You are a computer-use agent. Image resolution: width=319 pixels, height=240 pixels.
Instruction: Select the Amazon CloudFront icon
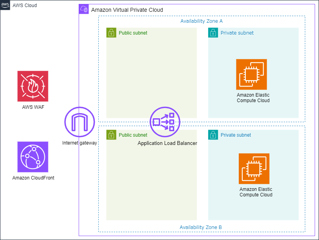(33, 157)
